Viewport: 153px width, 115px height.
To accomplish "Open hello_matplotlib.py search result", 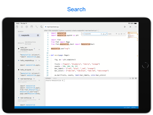I will pyautogui.click(x=27, y=61).
